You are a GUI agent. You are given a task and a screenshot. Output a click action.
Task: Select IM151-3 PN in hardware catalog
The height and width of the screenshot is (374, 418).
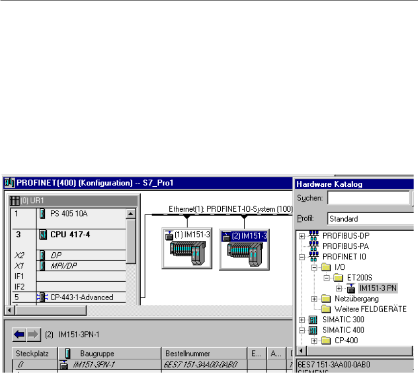pos(378,288)
